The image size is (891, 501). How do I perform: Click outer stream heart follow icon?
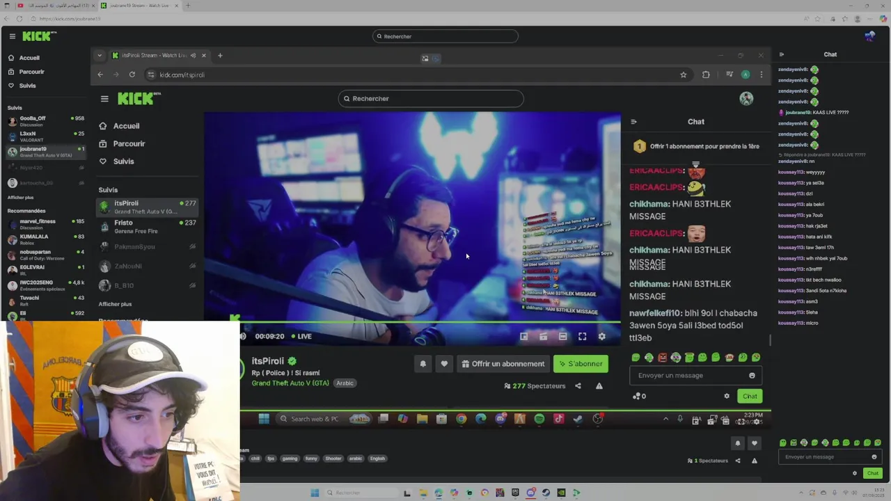click(754, 443)
